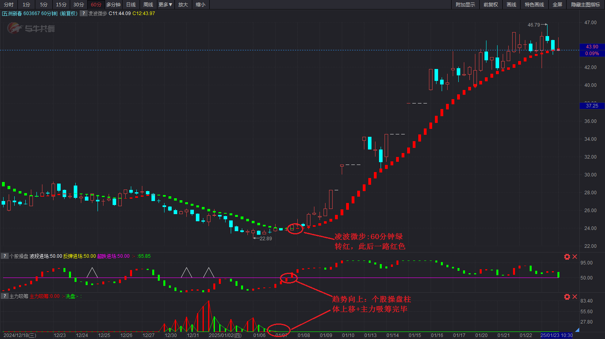Click the 25/01/23 10:30 time label

(x=556, y=335)
